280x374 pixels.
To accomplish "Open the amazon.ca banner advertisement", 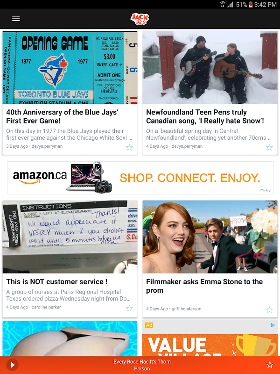I will tap(140, 178).
